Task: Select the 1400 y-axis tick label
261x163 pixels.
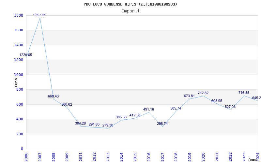Action: [19, 45]
